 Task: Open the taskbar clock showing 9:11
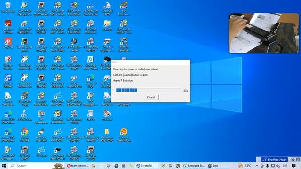tap(285, 166)
